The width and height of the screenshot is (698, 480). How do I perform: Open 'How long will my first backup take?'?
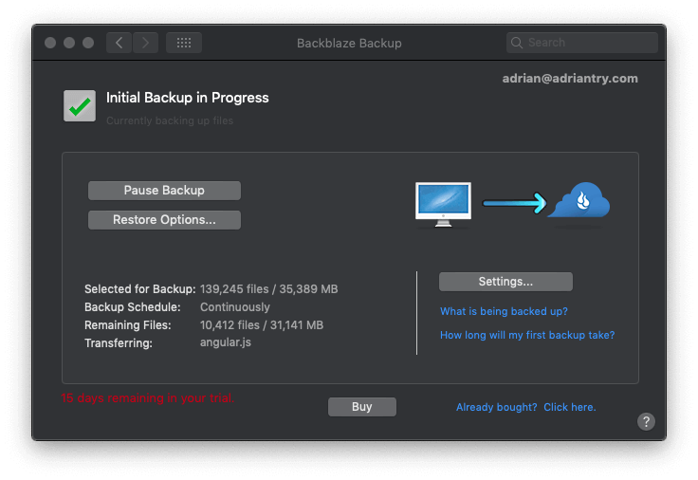coord(527,335)
